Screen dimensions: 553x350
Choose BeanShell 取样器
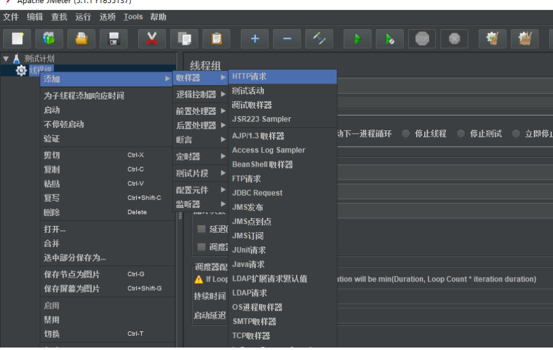point(283,164)
